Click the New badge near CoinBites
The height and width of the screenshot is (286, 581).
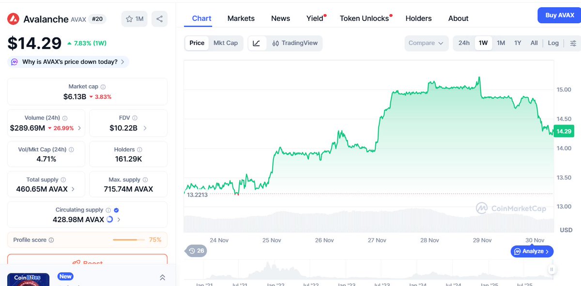coord(65,277)
